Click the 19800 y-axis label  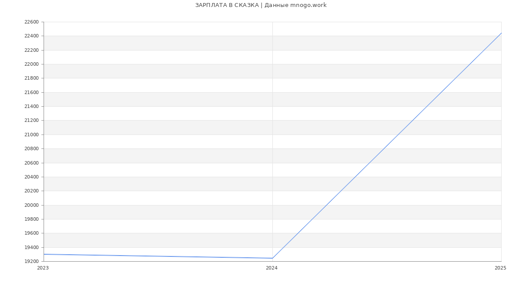point(31,219)
